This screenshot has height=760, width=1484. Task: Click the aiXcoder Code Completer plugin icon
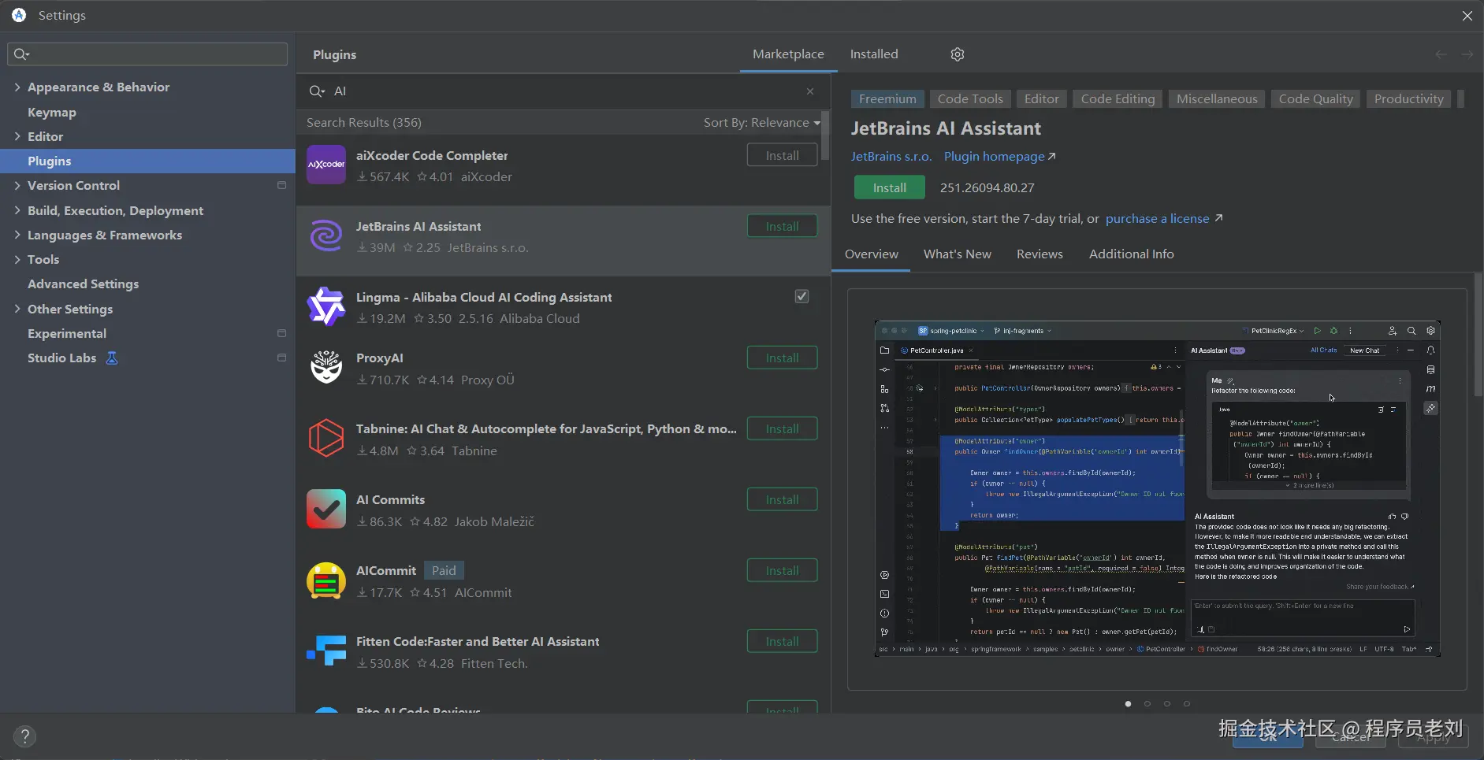click(325, 165)
